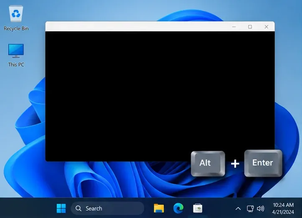Close the black window
The height and width of the screenshot is (218, 302).
tap(266, 27)
